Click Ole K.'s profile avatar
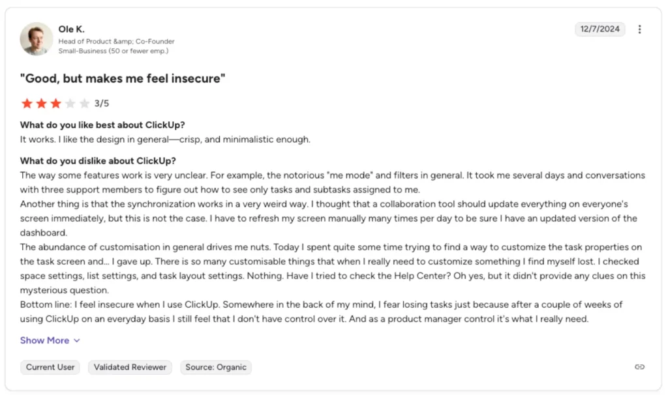This screenshot has width=668, height=395. [x=37, y=38]
